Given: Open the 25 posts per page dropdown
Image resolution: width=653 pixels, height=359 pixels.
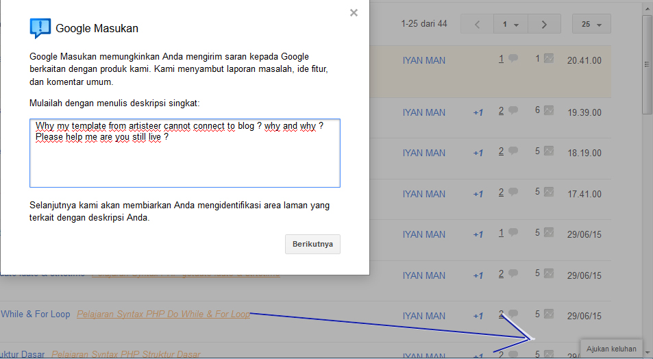Looking at the screenshot, I should [591, 24].
